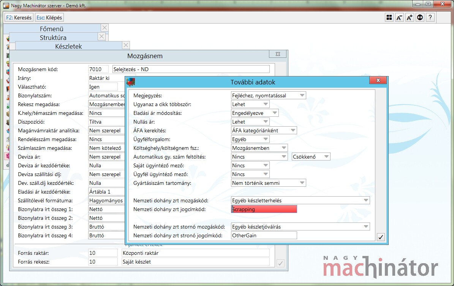Open help with the question mark icon

pyautogui.click(x=430, y=17)
